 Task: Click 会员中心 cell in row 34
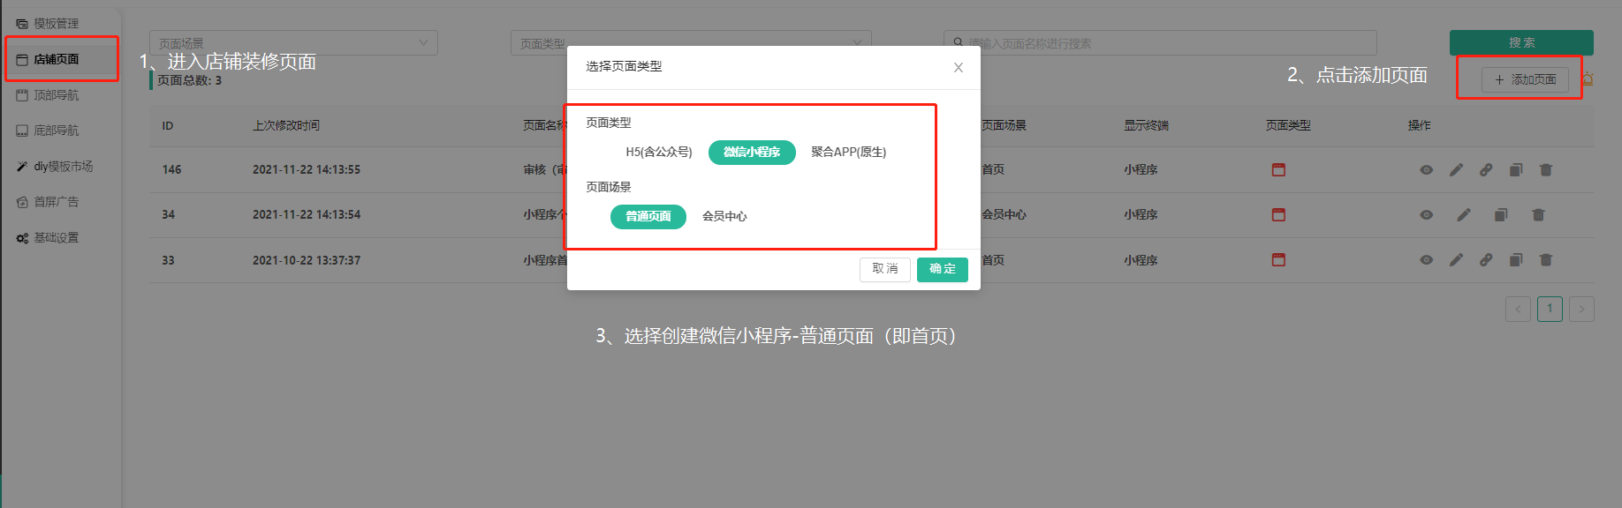pyautogui.click(x=1004, y=215)
